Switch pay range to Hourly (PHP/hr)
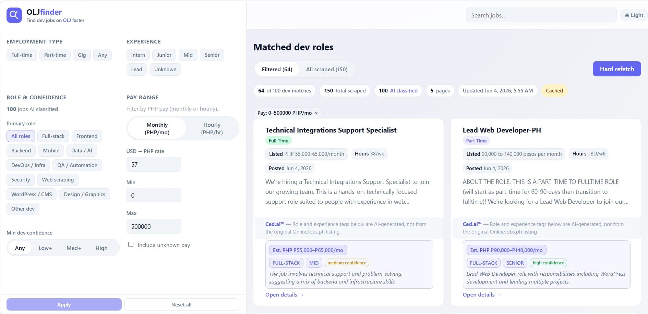Image resolution: width=648 pixels, height=314 pixels. point(212,128)
